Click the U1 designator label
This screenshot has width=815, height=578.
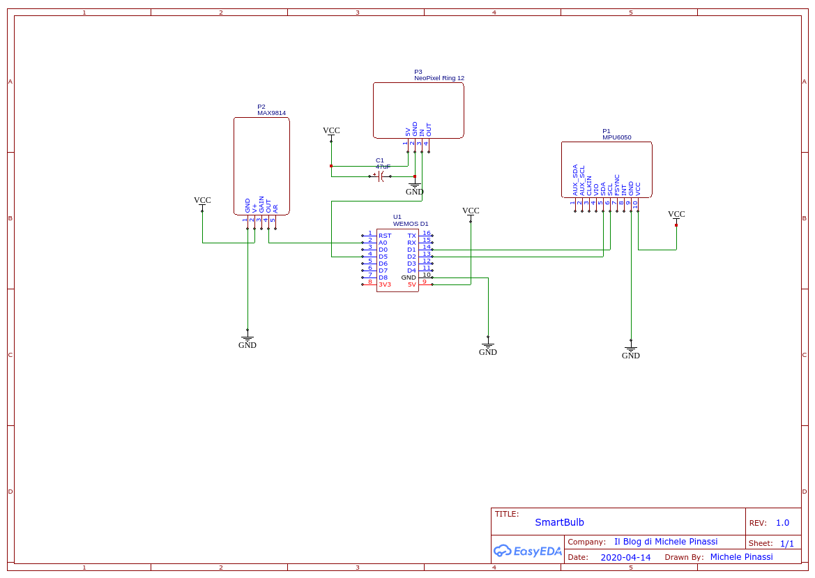click(x=397, y=217)
